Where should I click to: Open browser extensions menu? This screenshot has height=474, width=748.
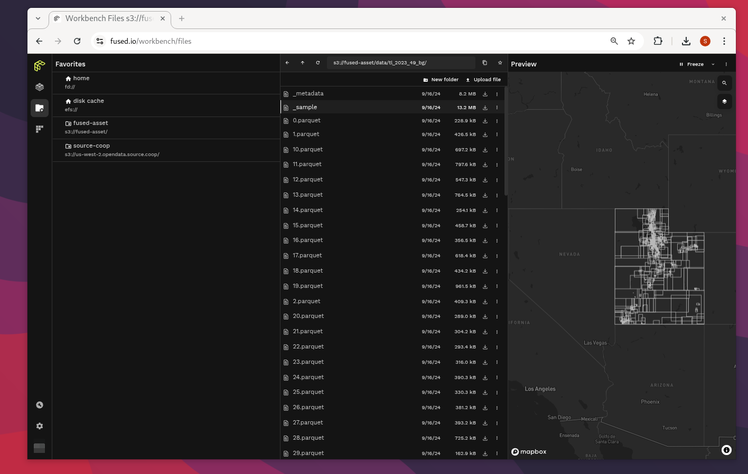[658, 41]
